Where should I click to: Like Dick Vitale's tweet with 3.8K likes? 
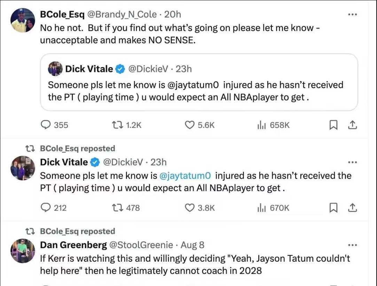[189, 208]
